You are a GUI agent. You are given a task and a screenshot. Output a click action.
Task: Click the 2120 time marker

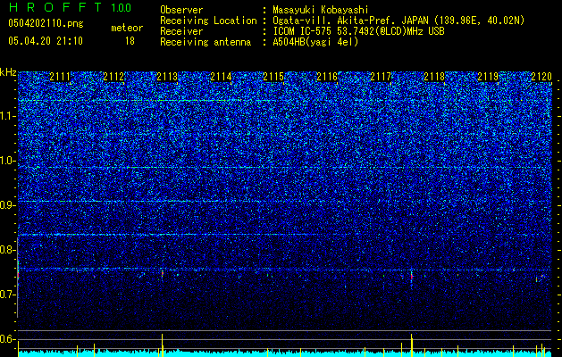pos(541,77)
